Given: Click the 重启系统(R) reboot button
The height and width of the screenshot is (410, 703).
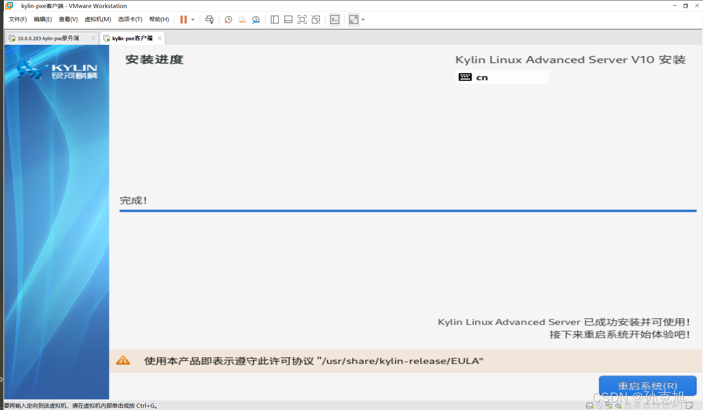Looking at the screenshot, I should (648, 386).
